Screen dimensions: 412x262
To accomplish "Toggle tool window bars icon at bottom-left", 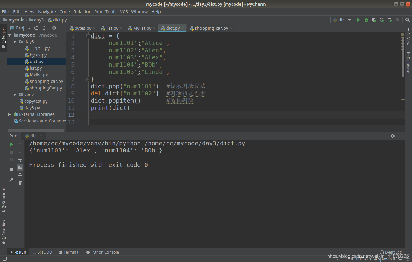I will pos(5,259).
